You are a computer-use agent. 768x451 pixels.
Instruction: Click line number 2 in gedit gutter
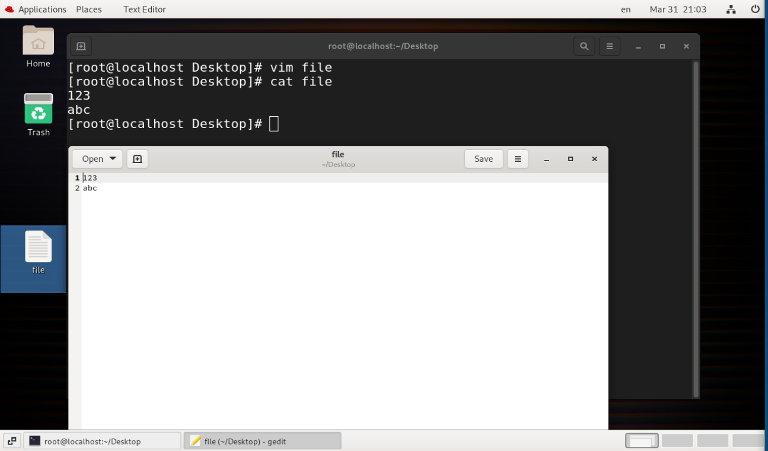tap(77, 188)
